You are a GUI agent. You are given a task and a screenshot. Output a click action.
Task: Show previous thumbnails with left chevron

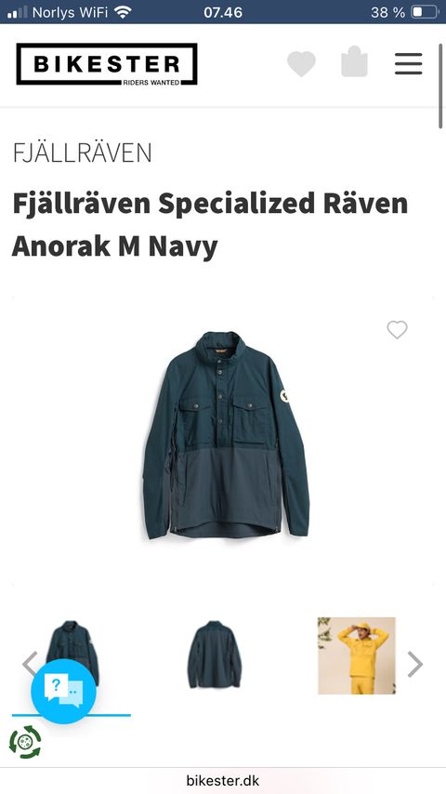tap(30, 664)
